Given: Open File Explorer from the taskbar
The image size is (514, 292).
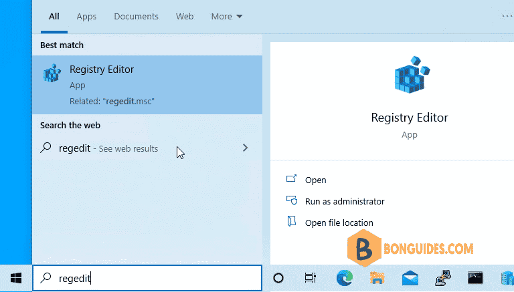Looking at the screenshot, I should 377,278.
